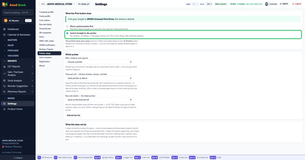305x160 pixels.
Task: Open the GSTIN verification settings tab
Action: point(49,45)
